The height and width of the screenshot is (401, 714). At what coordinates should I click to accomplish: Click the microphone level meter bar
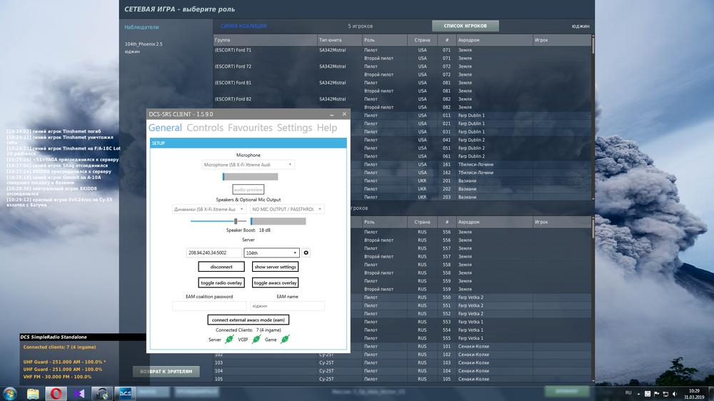coord(250,177)
